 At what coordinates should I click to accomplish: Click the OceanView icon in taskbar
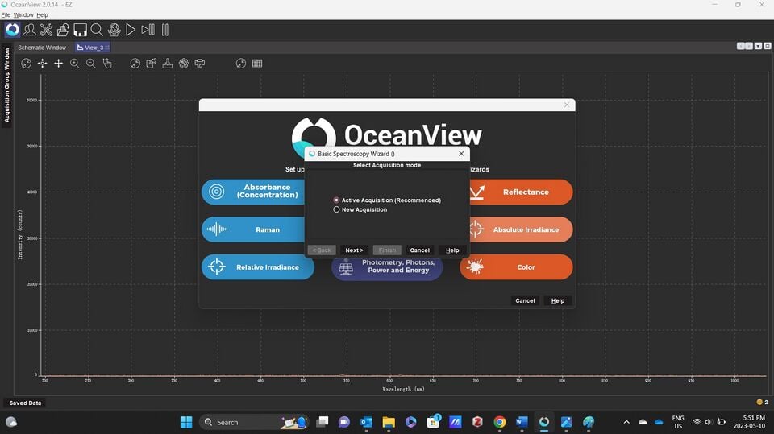click(544, 422)
